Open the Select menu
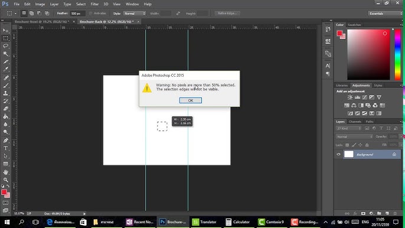This screenshot has height=228, width=405. tap(80, 4)
